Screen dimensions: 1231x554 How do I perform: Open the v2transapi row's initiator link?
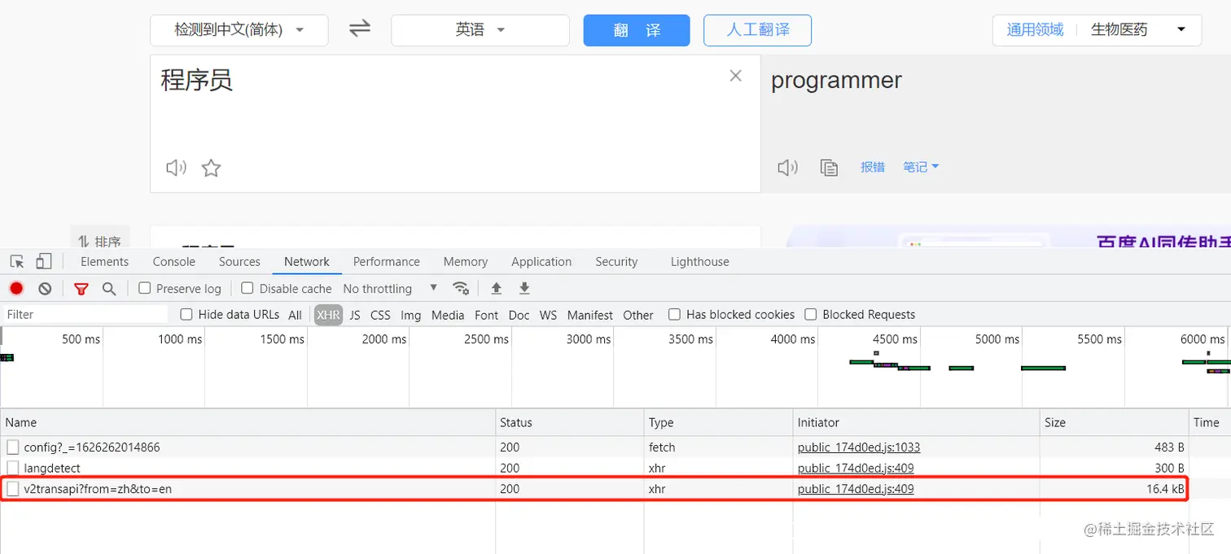coord(856,489)
